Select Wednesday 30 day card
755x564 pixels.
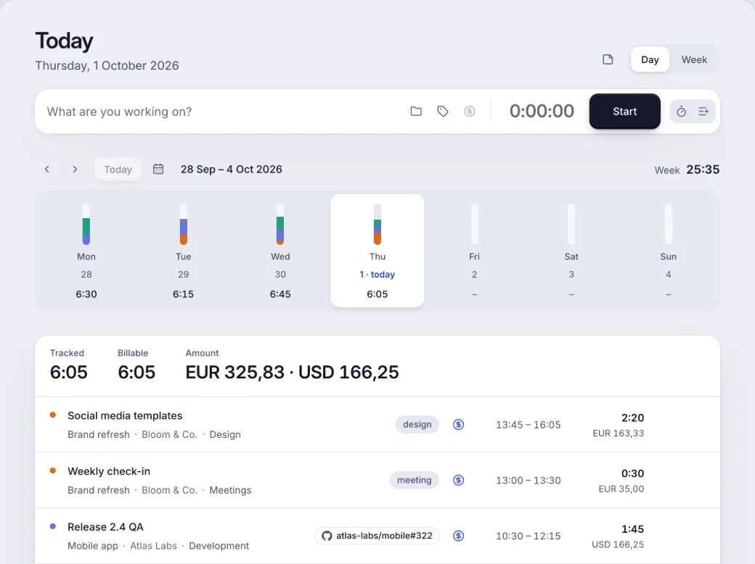[x=280, y=251]
